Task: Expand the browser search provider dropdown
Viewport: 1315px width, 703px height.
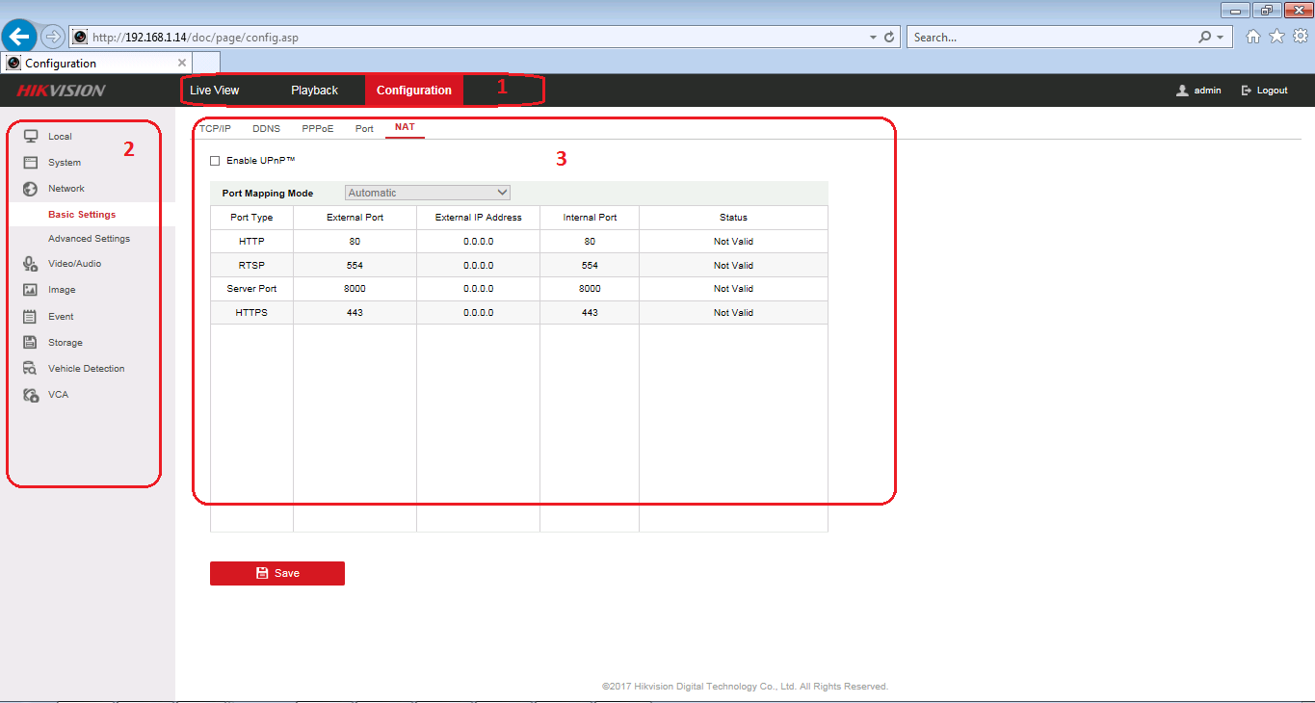Action: (x=1220, y=38)
